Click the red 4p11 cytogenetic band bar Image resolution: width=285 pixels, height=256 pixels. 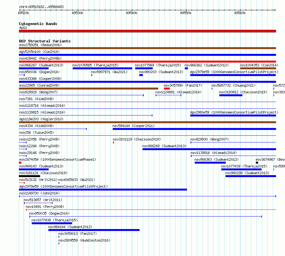tap(147, 31)
